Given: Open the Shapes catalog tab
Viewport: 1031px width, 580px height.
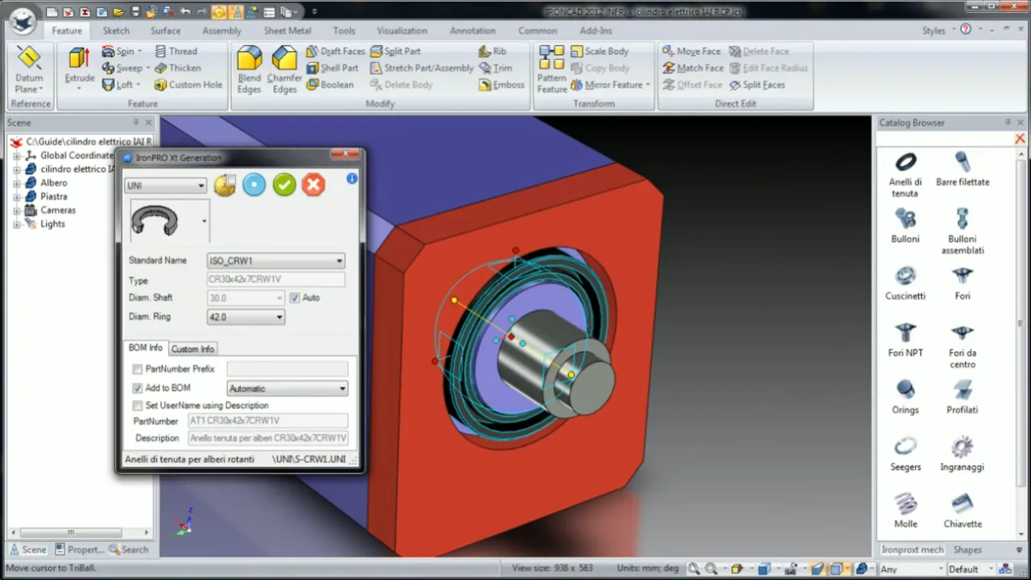Looking at the screenshot, I should [x=967, y=549].
